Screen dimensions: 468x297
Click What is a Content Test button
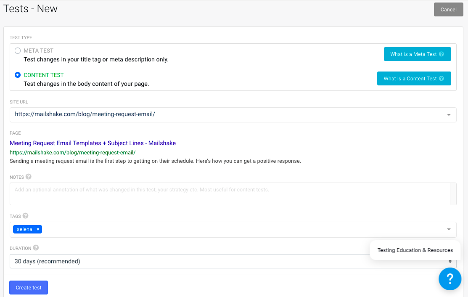414,79
